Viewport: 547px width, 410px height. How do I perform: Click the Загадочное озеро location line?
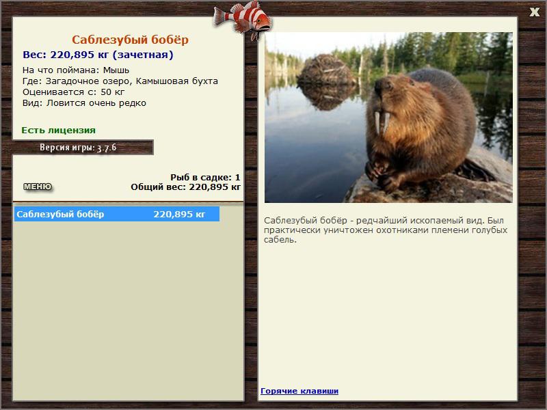pos(120,81)
